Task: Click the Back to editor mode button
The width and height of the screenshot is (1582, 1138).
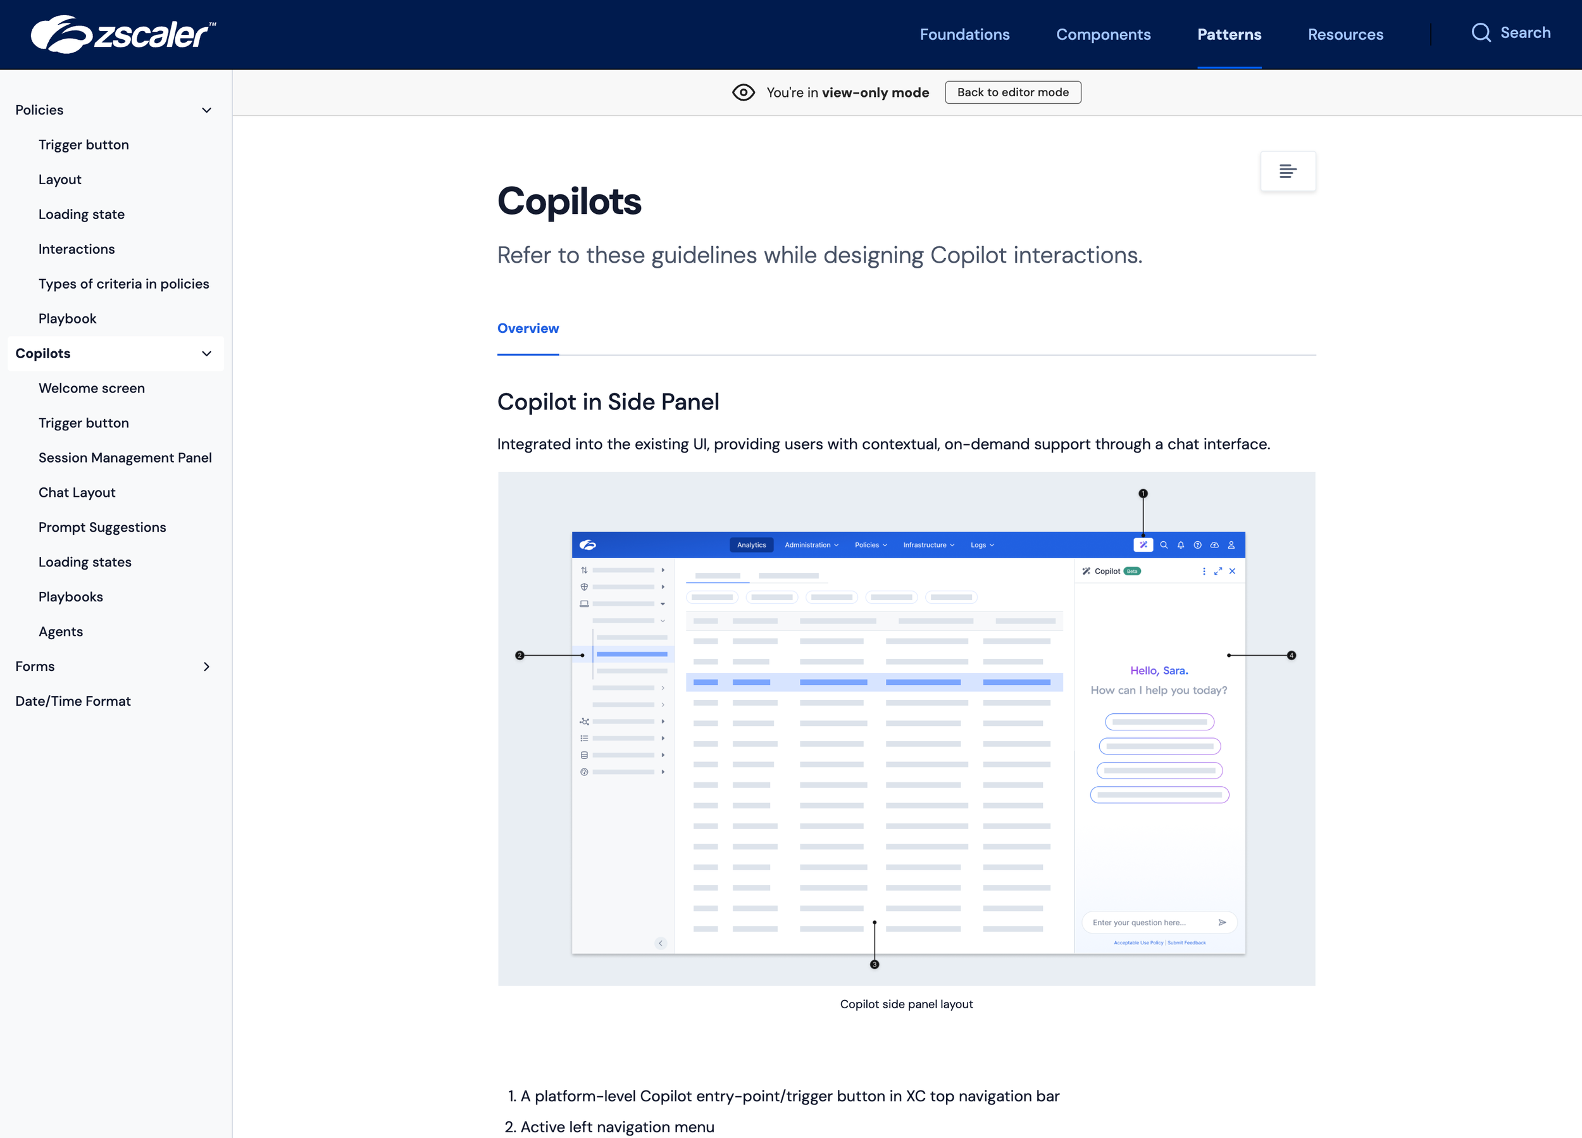Action: pyautogui.click(x=1013, y=92)
